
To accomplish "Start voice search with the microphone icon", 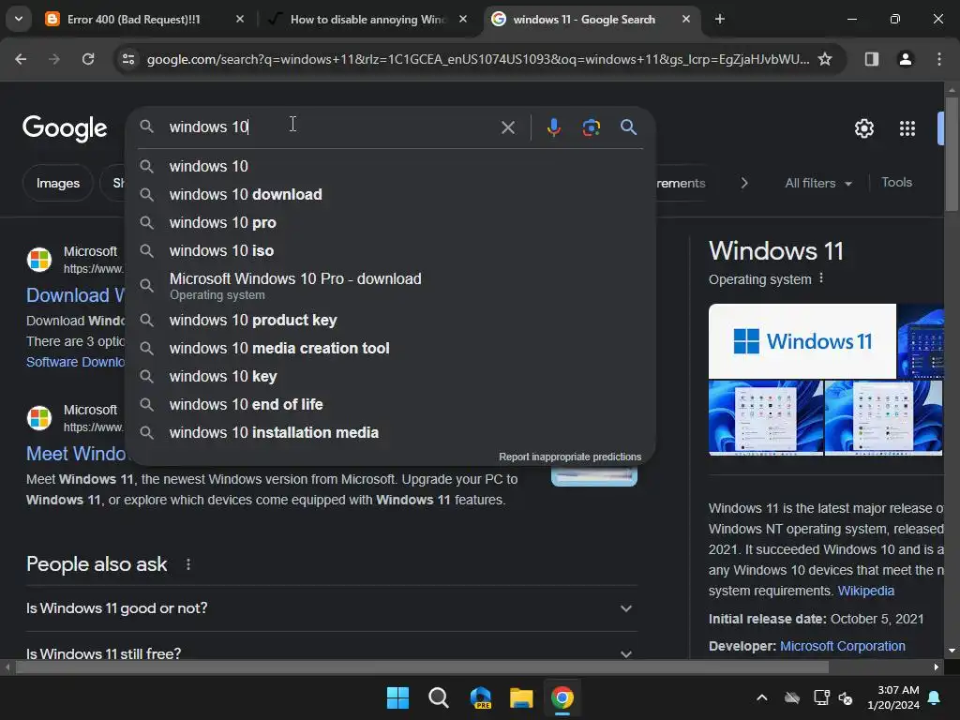I will coord(553,127).
